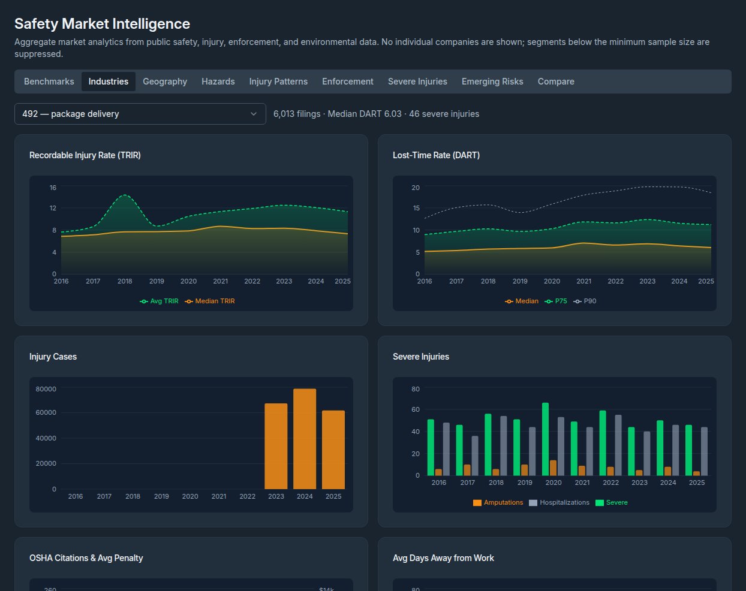This screenshot has width=746, height=591.
Task: Switch to the Severe Injuries tab
Action: (417, 82)
